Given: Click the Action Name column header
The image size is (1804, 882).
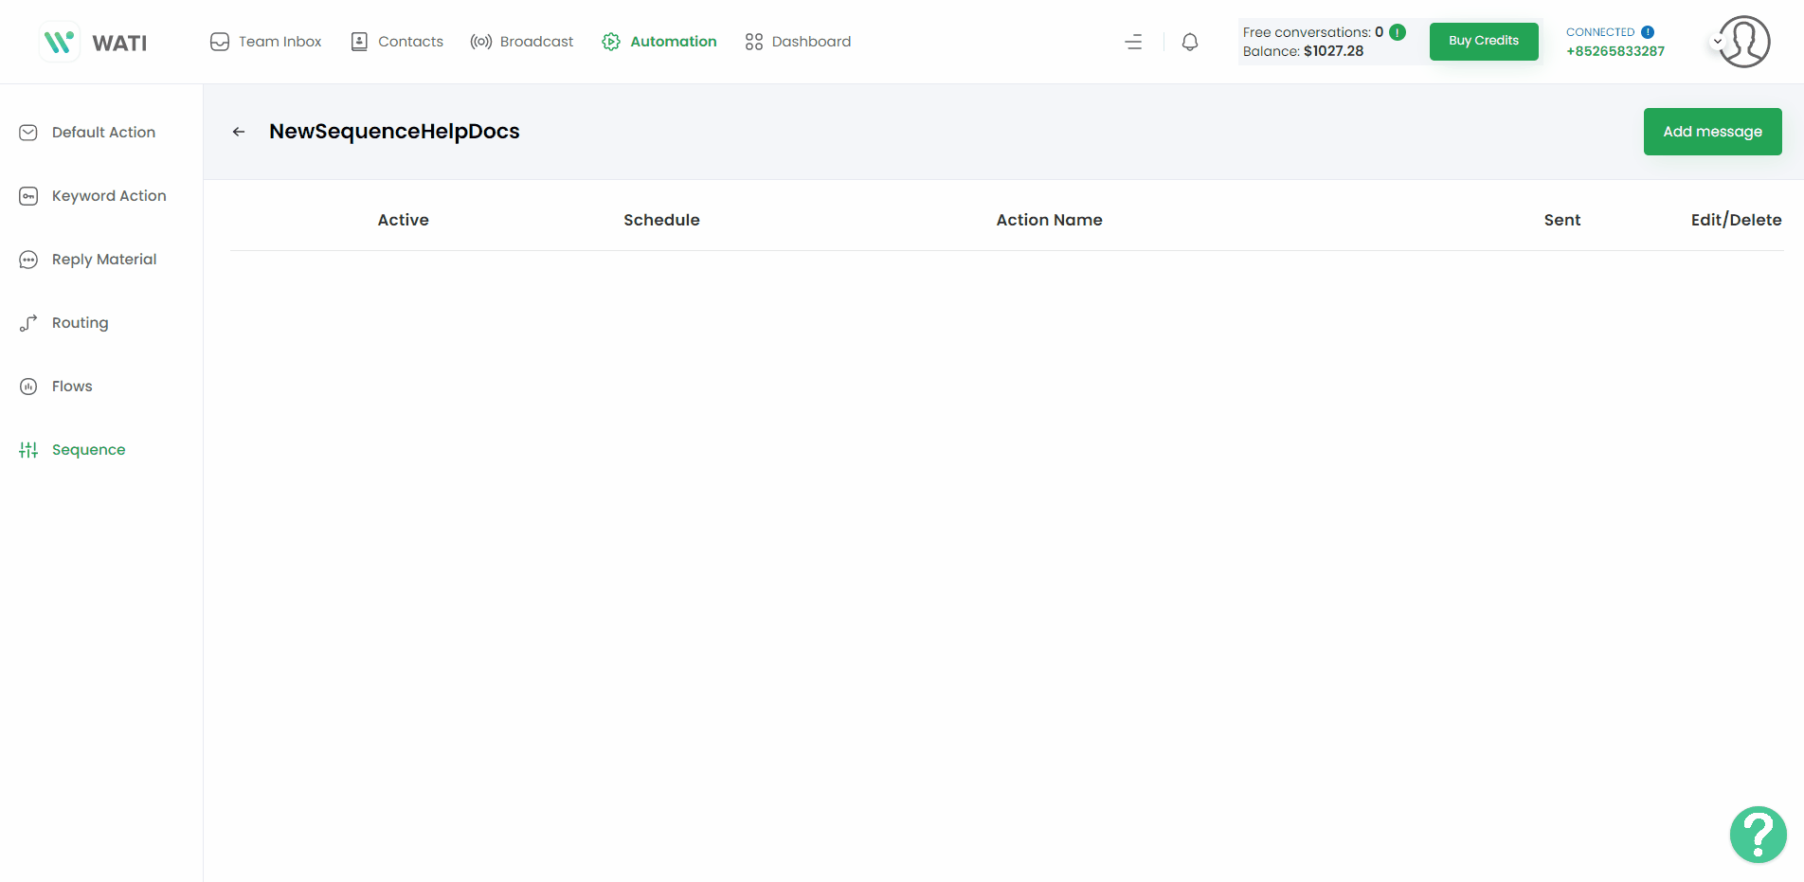Looking at the screenshot, I should coord(1050,220).
